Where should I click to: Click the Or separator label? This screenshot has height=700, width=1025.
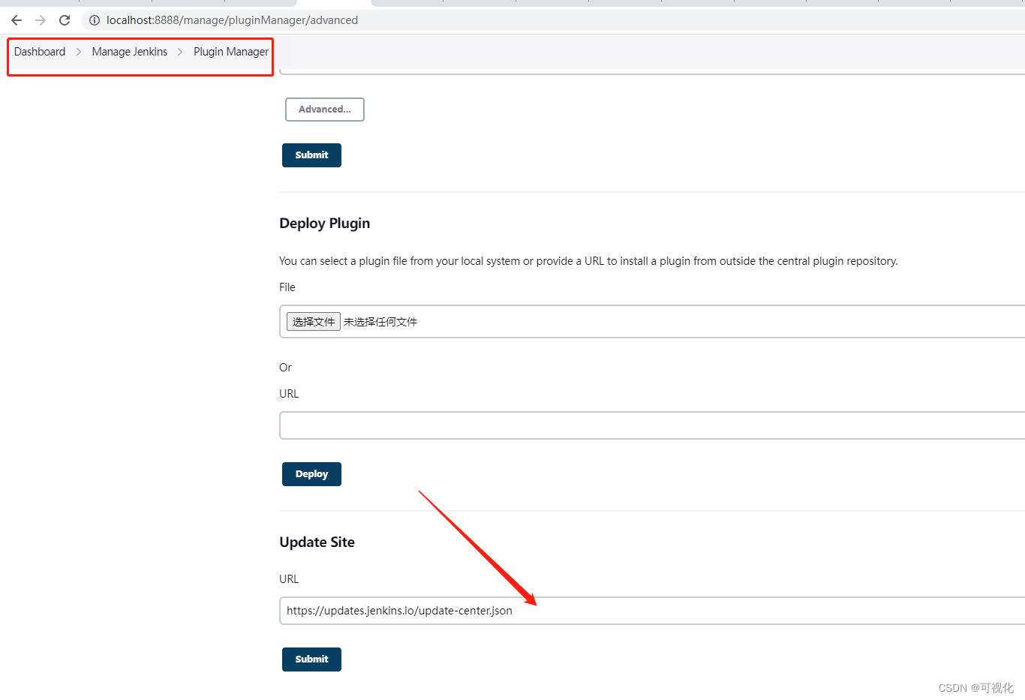click(285, 368)
